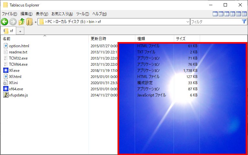Click the JavaScript ファイル type cell
The height and width of the screenshot is (155, 248).
[x=152, y=95]
